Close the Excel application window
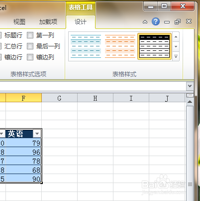This screenshot has width=200, height=201. click(x=183, y=6)
